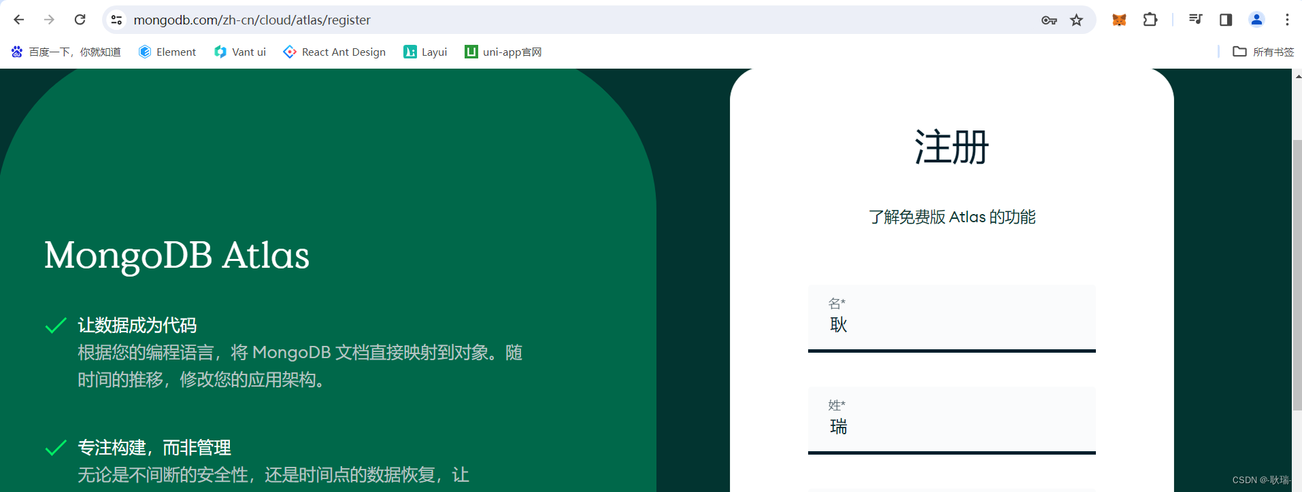
Task: Toggle the browser side panel
Action: 1226,20
